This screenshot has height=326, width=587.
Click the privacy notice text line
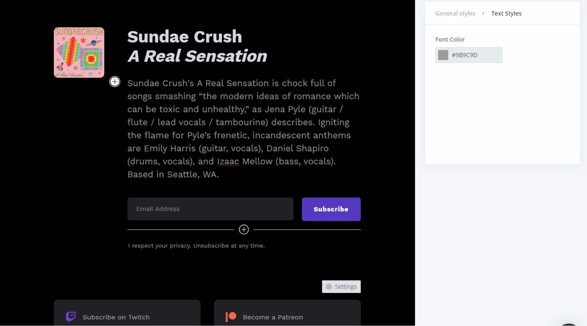coord(196,246)
